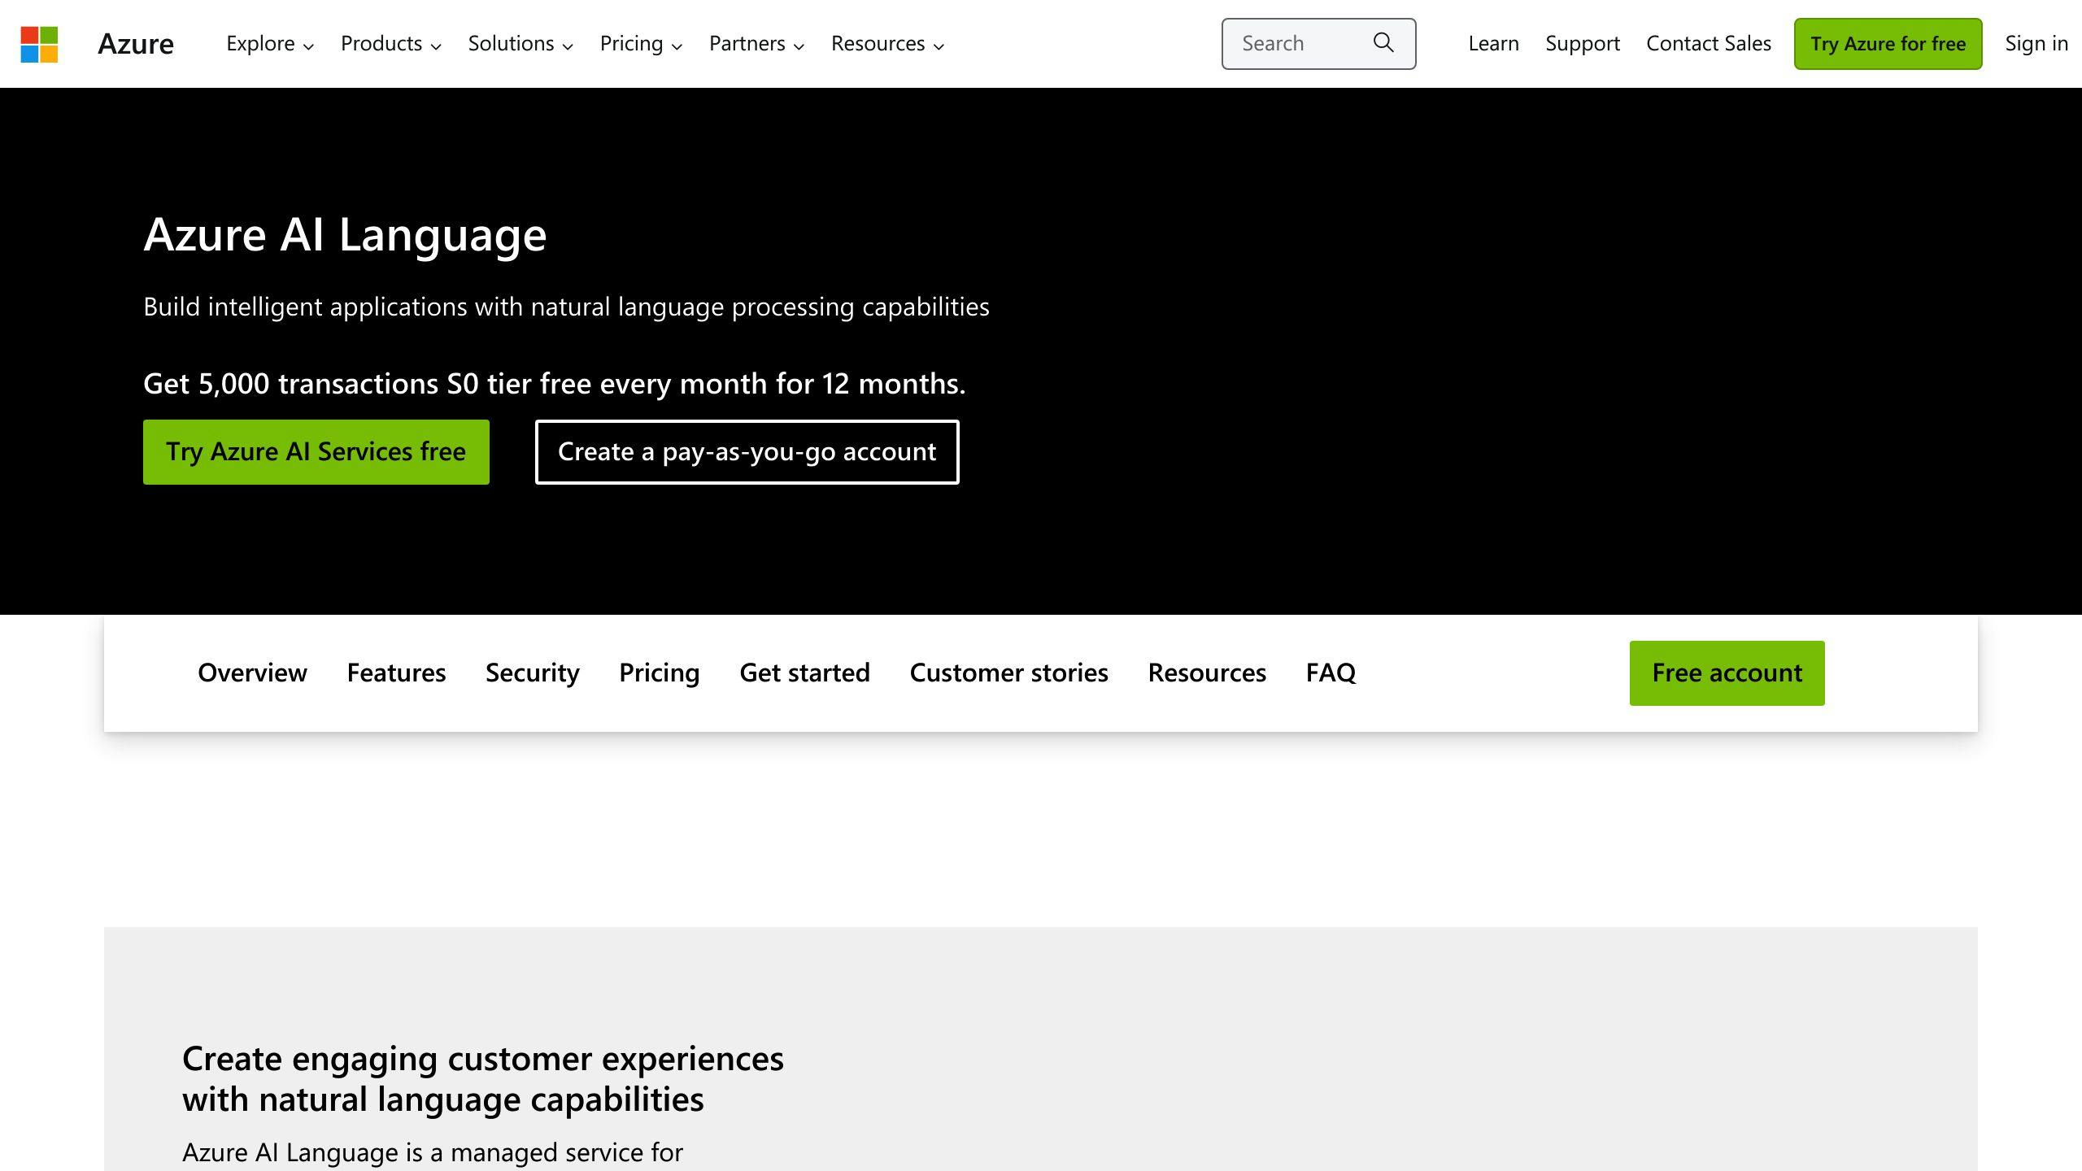Screen dimensions: 2082x1171
Task: Open the Partners dropdown menu
Action: click(756, 44)
